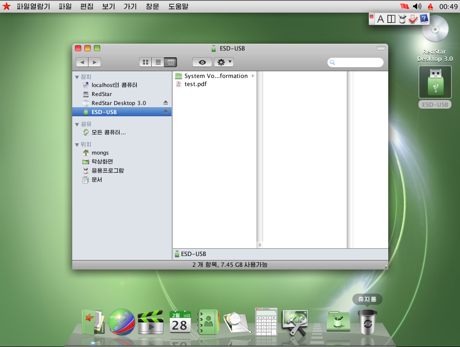Open the 창문 menu
Screen dimensions: 460x347
pos(152,6)
